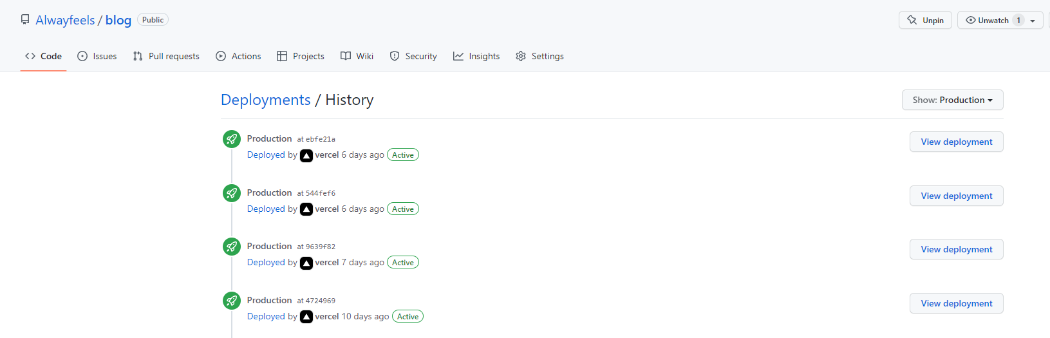The width and height of the screenshot is (1050, 338).
Task: Go to the Actions tab
Action: point(238,56)
